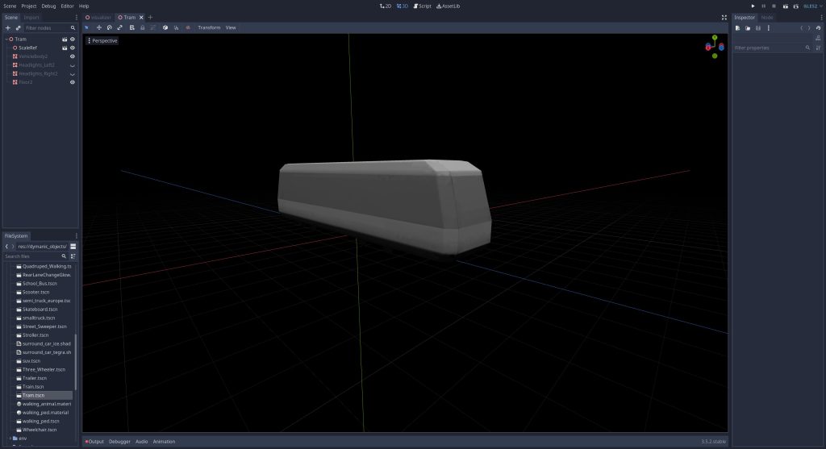
Task: Switch to the Node tab
Action: tap(766, 17)
